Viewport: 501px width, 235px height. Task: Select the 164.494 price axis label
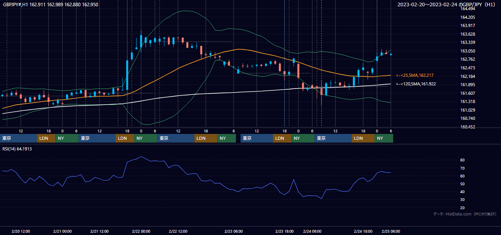click(x=468, y=9)
